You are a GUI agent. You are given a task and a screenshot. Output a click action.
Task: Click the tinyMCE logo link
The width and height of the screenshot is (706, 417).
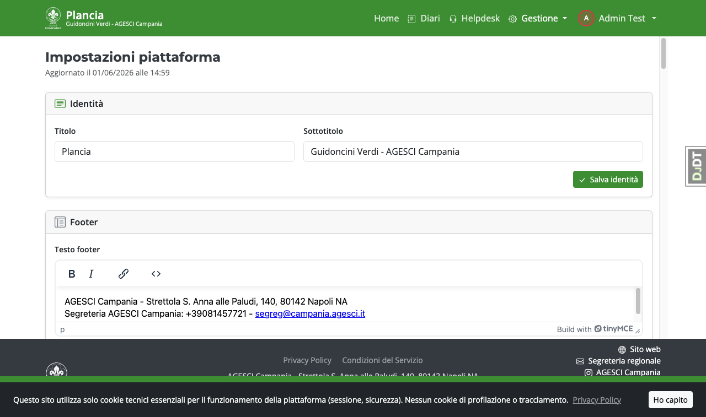(613, 329)
